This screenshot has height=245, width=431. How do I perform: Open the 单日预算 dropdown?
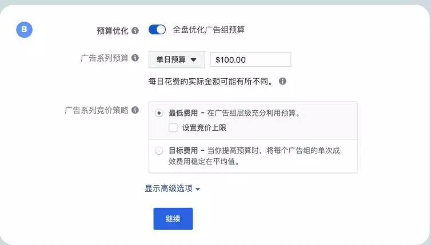coord(176,59)
